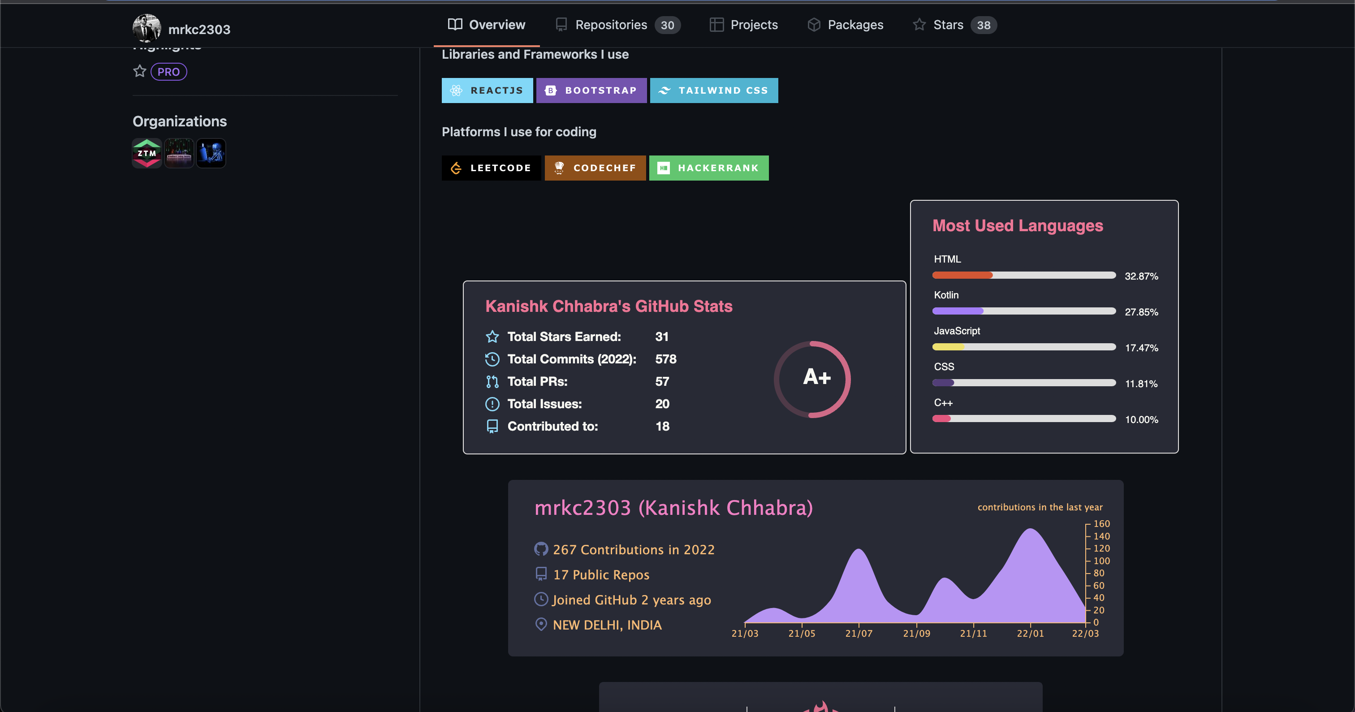The height and width of the screenshot is (712, 1355).
Task: Click the star icon beside Total Stars Earned
Action: pos(492,337)
